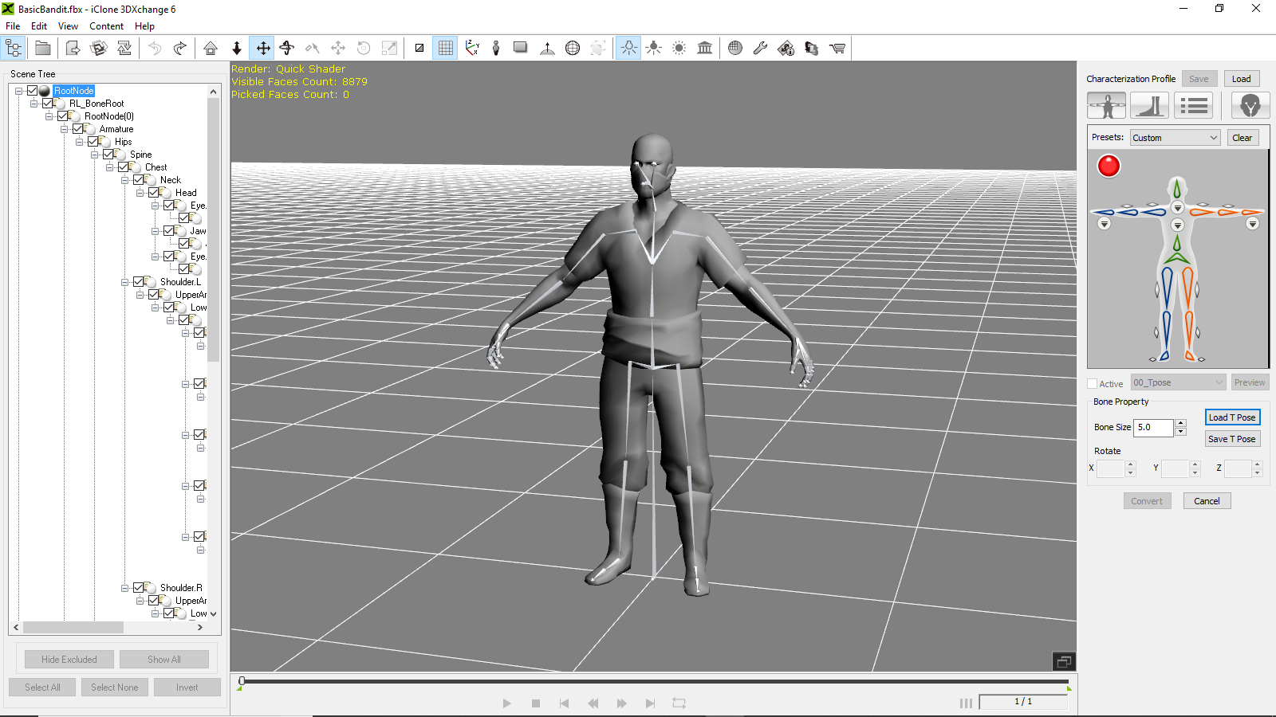
Task: Open the 00_Tpose dropdown
Action: pos(1178,382)
